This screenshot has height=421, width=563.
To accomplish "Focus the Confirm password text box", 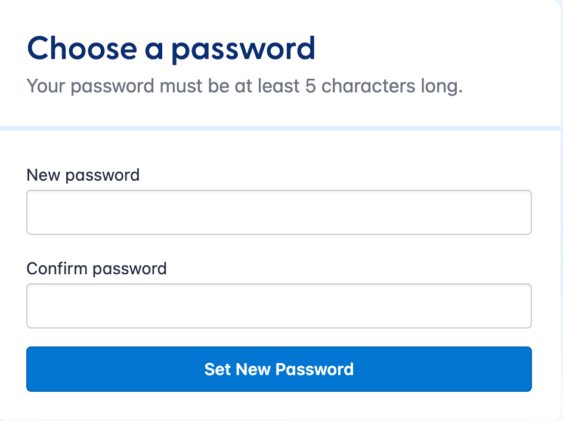I will point(279,306).
